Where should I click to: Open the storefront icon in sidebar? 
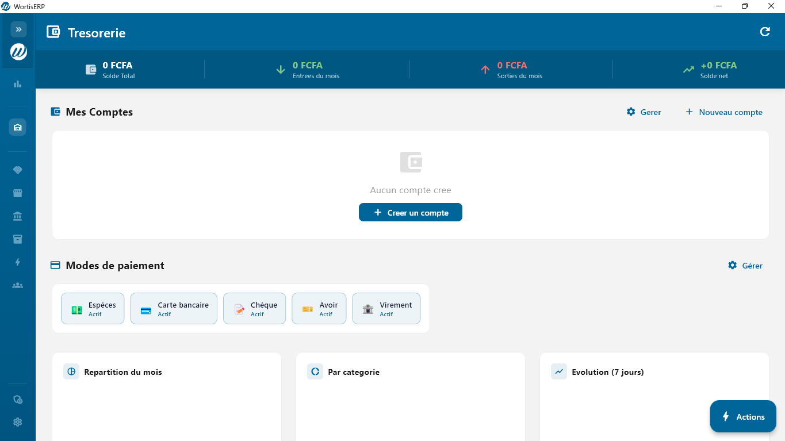pyautogui.click(x=18, y=193)
